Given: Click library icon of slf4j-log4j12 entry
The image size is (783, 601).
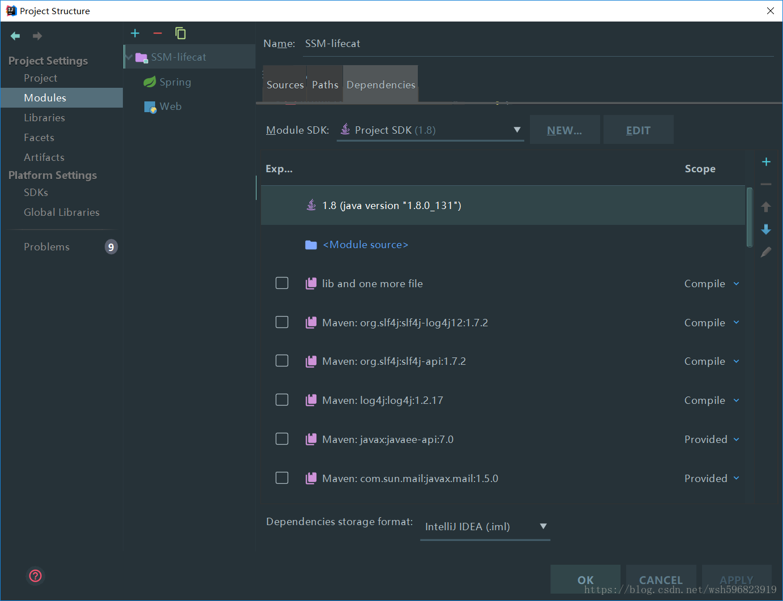Looking at the screenshot, I should 311,323.
